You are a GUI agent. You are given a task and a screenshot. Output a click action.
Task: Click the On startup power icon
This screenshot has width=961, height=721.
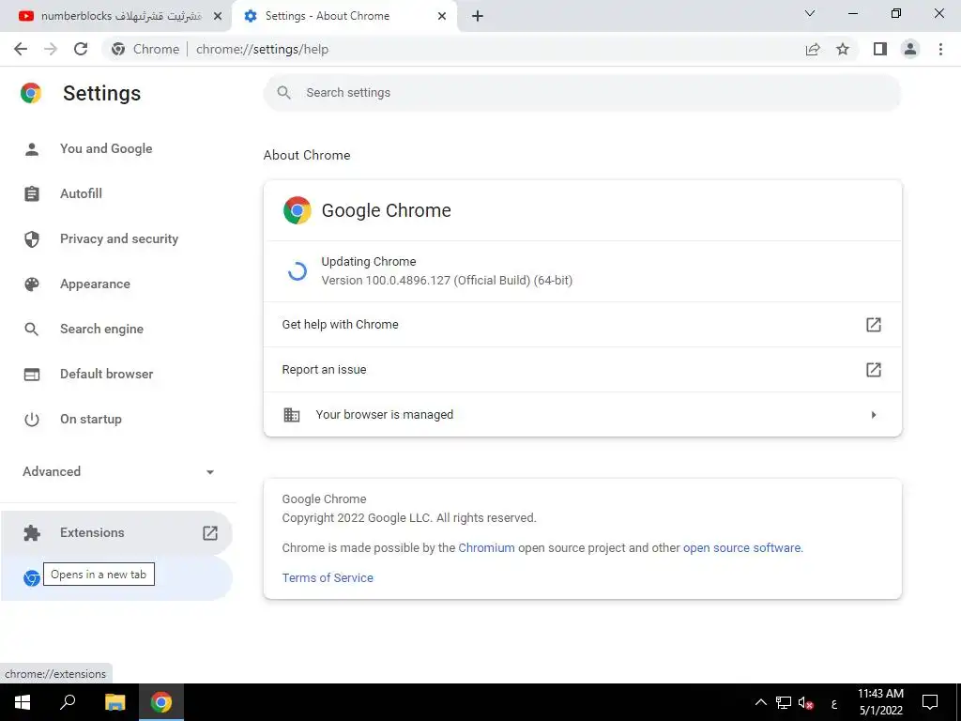(x=32, y=420)
